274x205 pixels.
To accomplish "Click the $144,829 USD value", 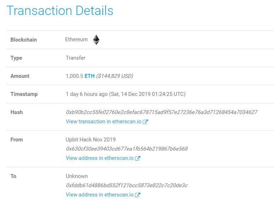I will pos(114,76).
